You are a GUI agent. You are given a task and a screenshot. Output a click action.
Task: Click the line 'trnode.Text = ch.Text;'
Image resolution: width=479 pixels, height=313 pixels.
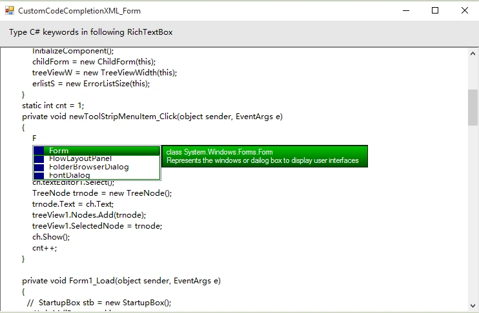tap(73, 204)
